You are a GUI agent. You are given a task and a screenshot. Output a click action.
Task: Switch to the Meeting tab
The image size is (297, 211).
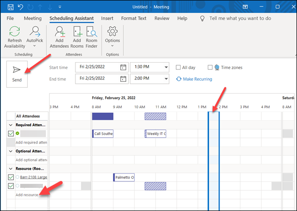tap(33, 18)
